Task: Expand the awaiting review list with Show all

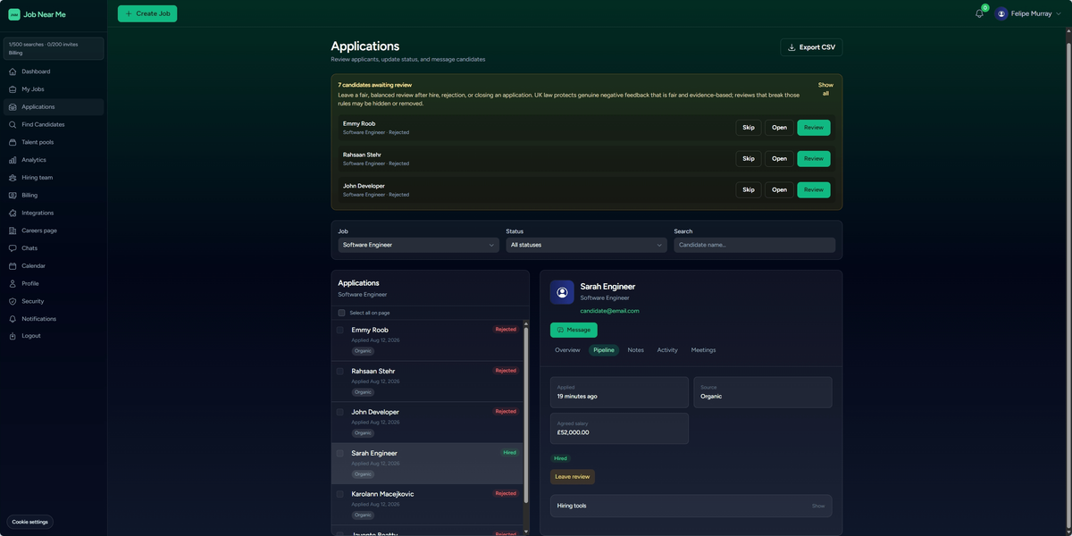Action: (x=825, y=89)
